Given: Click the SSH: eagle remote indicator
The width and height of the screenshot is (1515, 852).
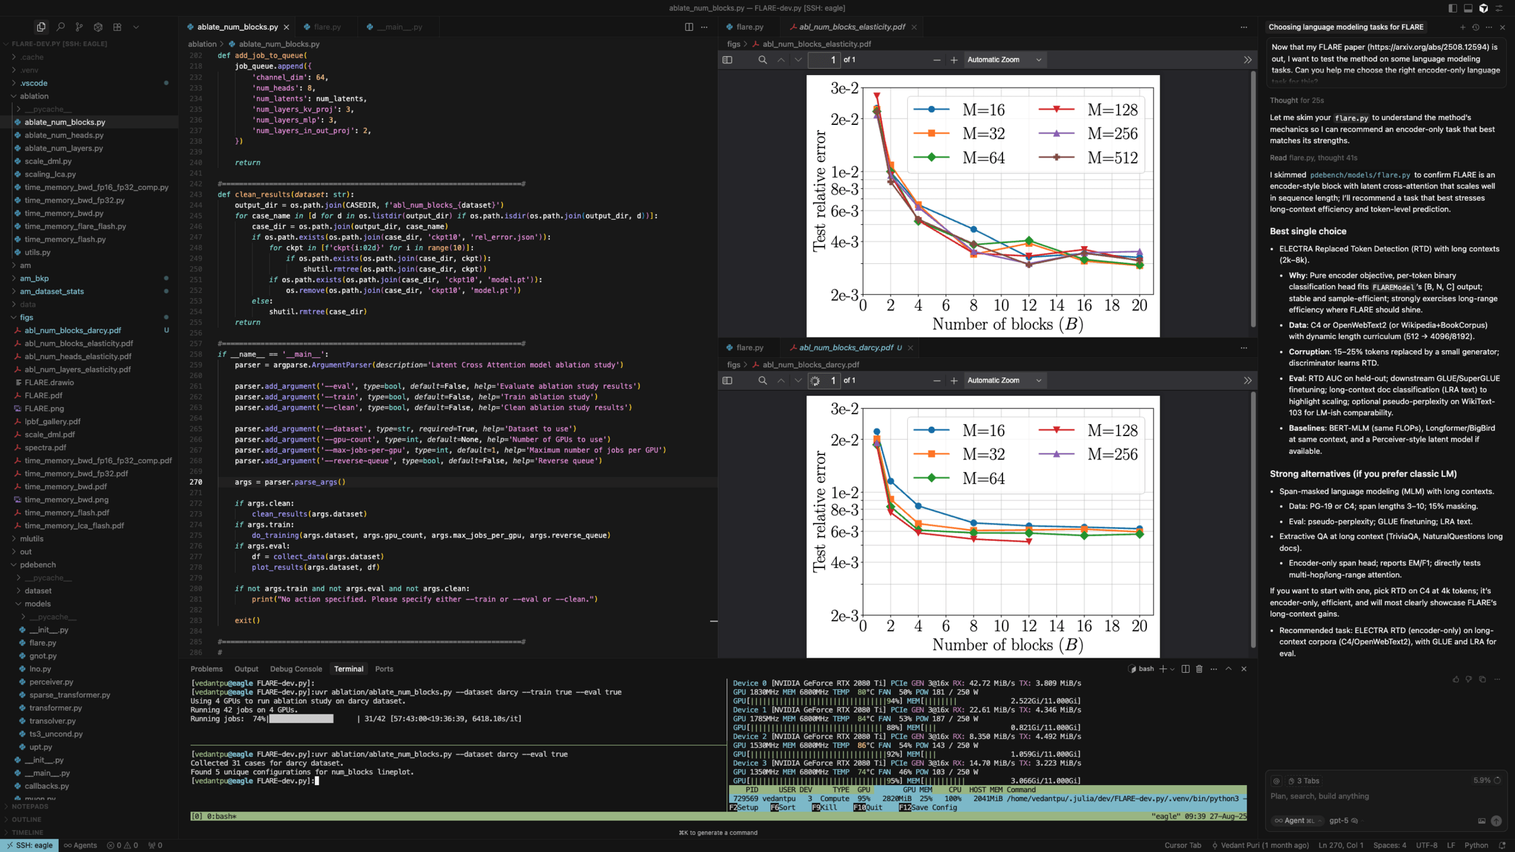Looking at the screenshot, I should [x=30, y=846].
